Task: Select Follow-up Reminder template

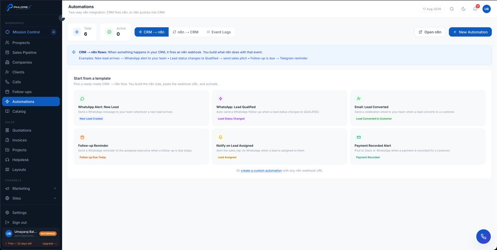Action: pyautogui.click(x=141, y=147)
